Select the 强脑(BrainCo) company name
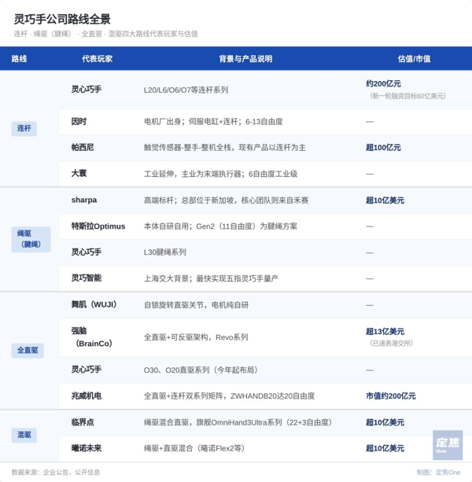 tap(92, 337)
